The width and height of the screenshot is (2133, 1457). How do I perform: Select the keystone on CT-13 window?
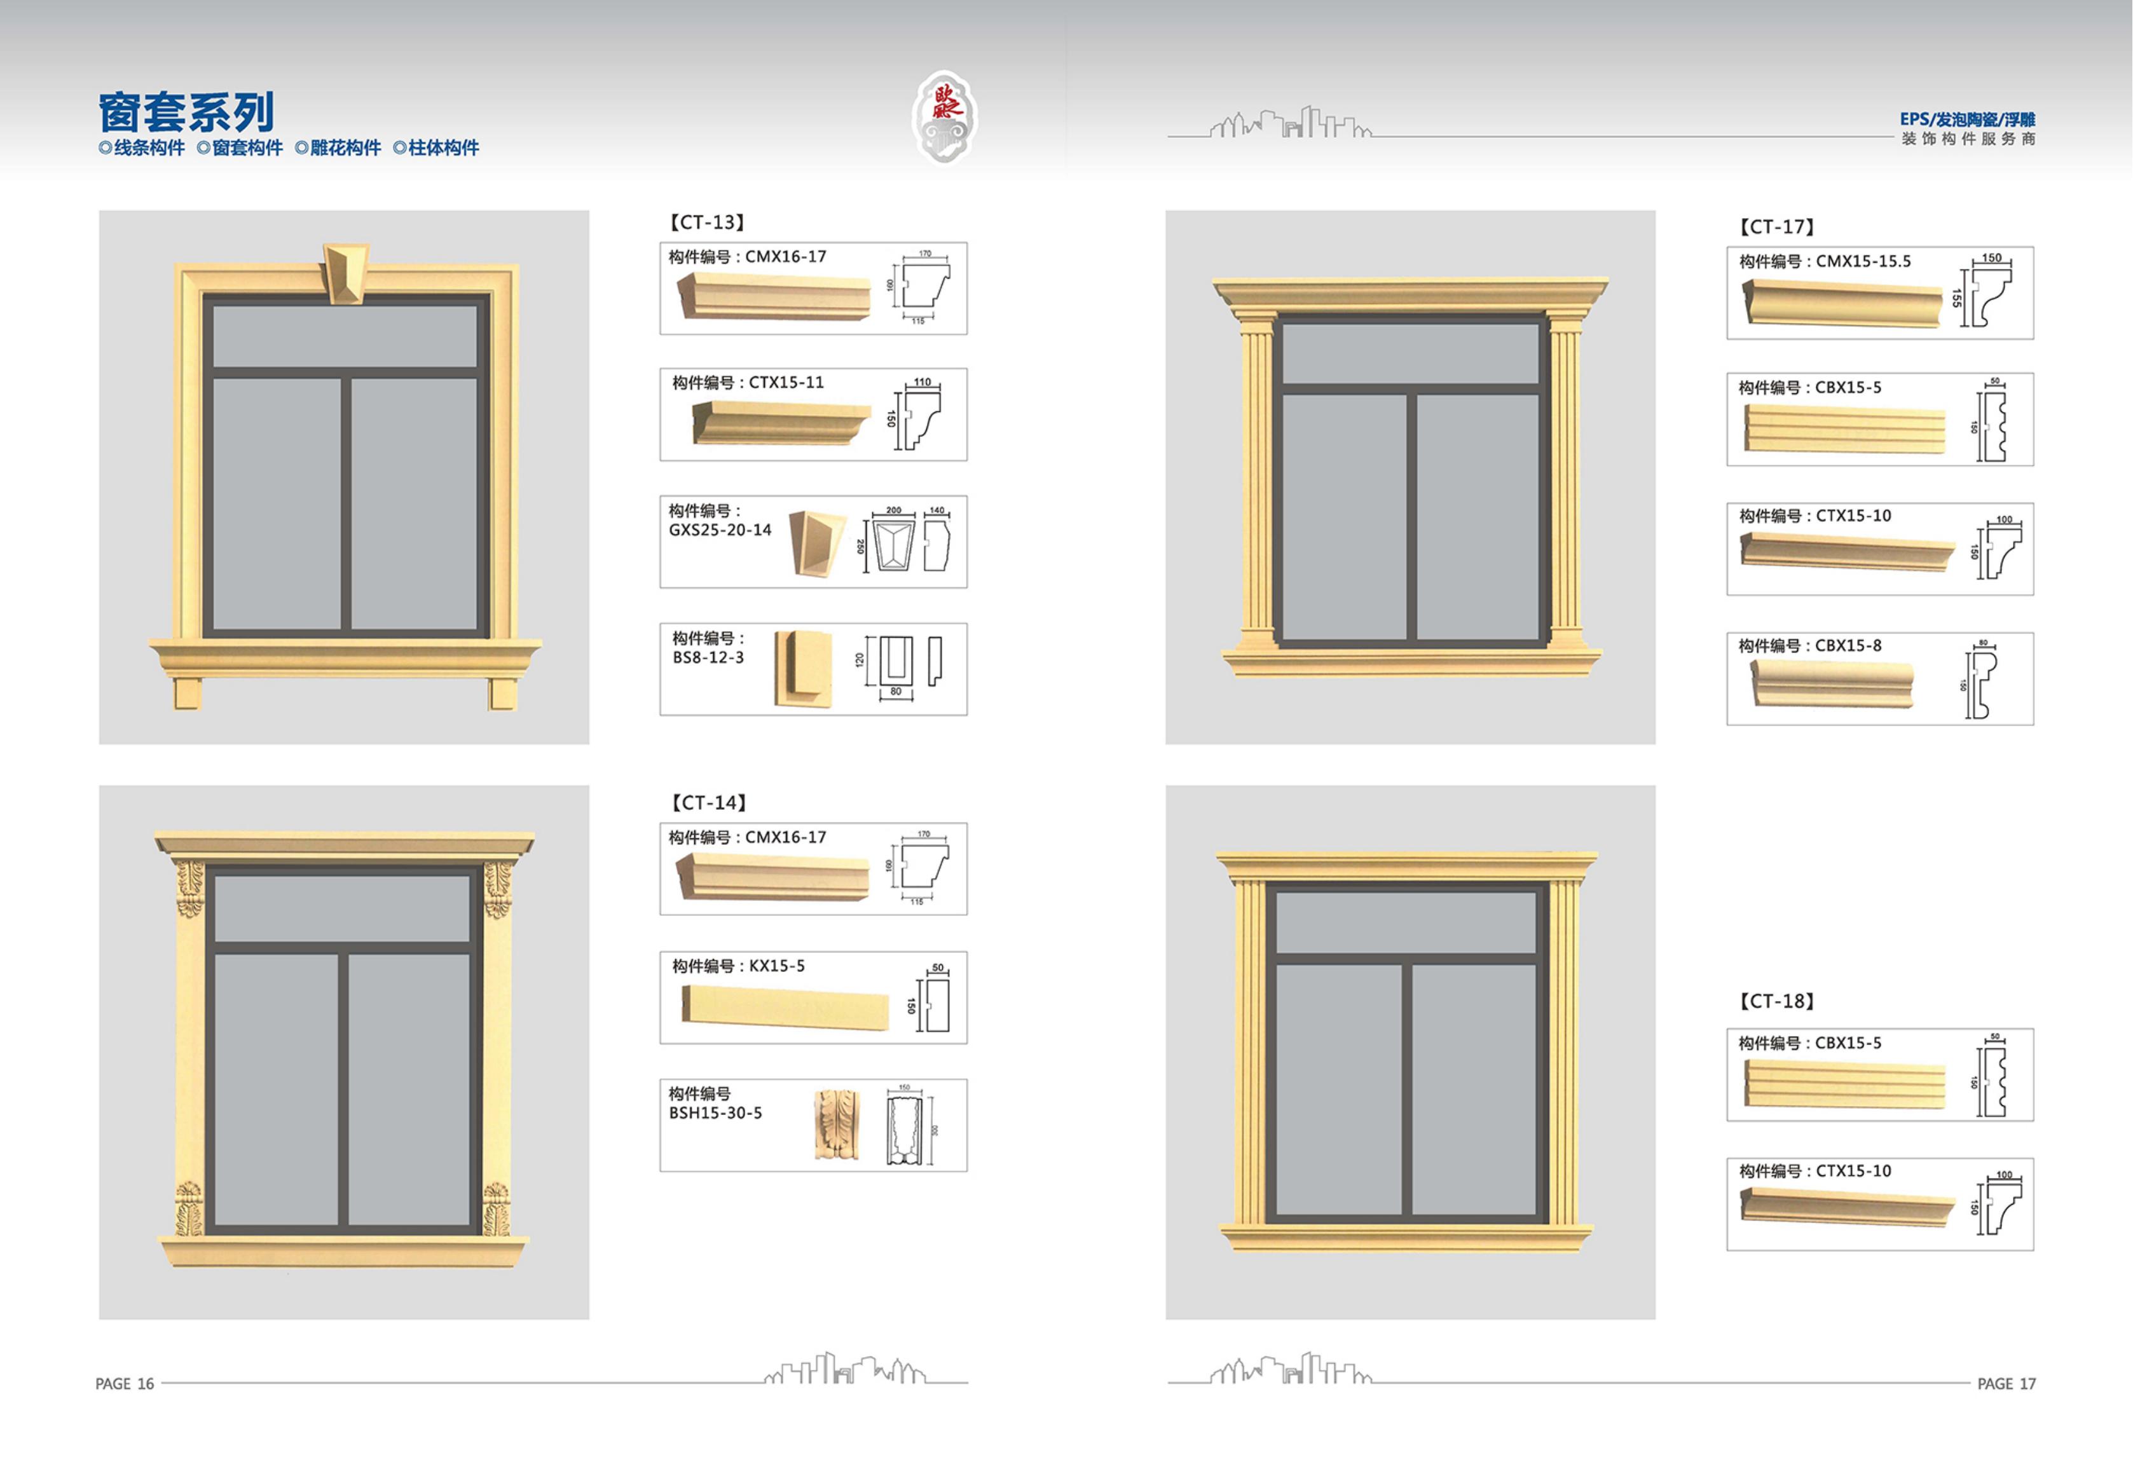pos(345,273)
